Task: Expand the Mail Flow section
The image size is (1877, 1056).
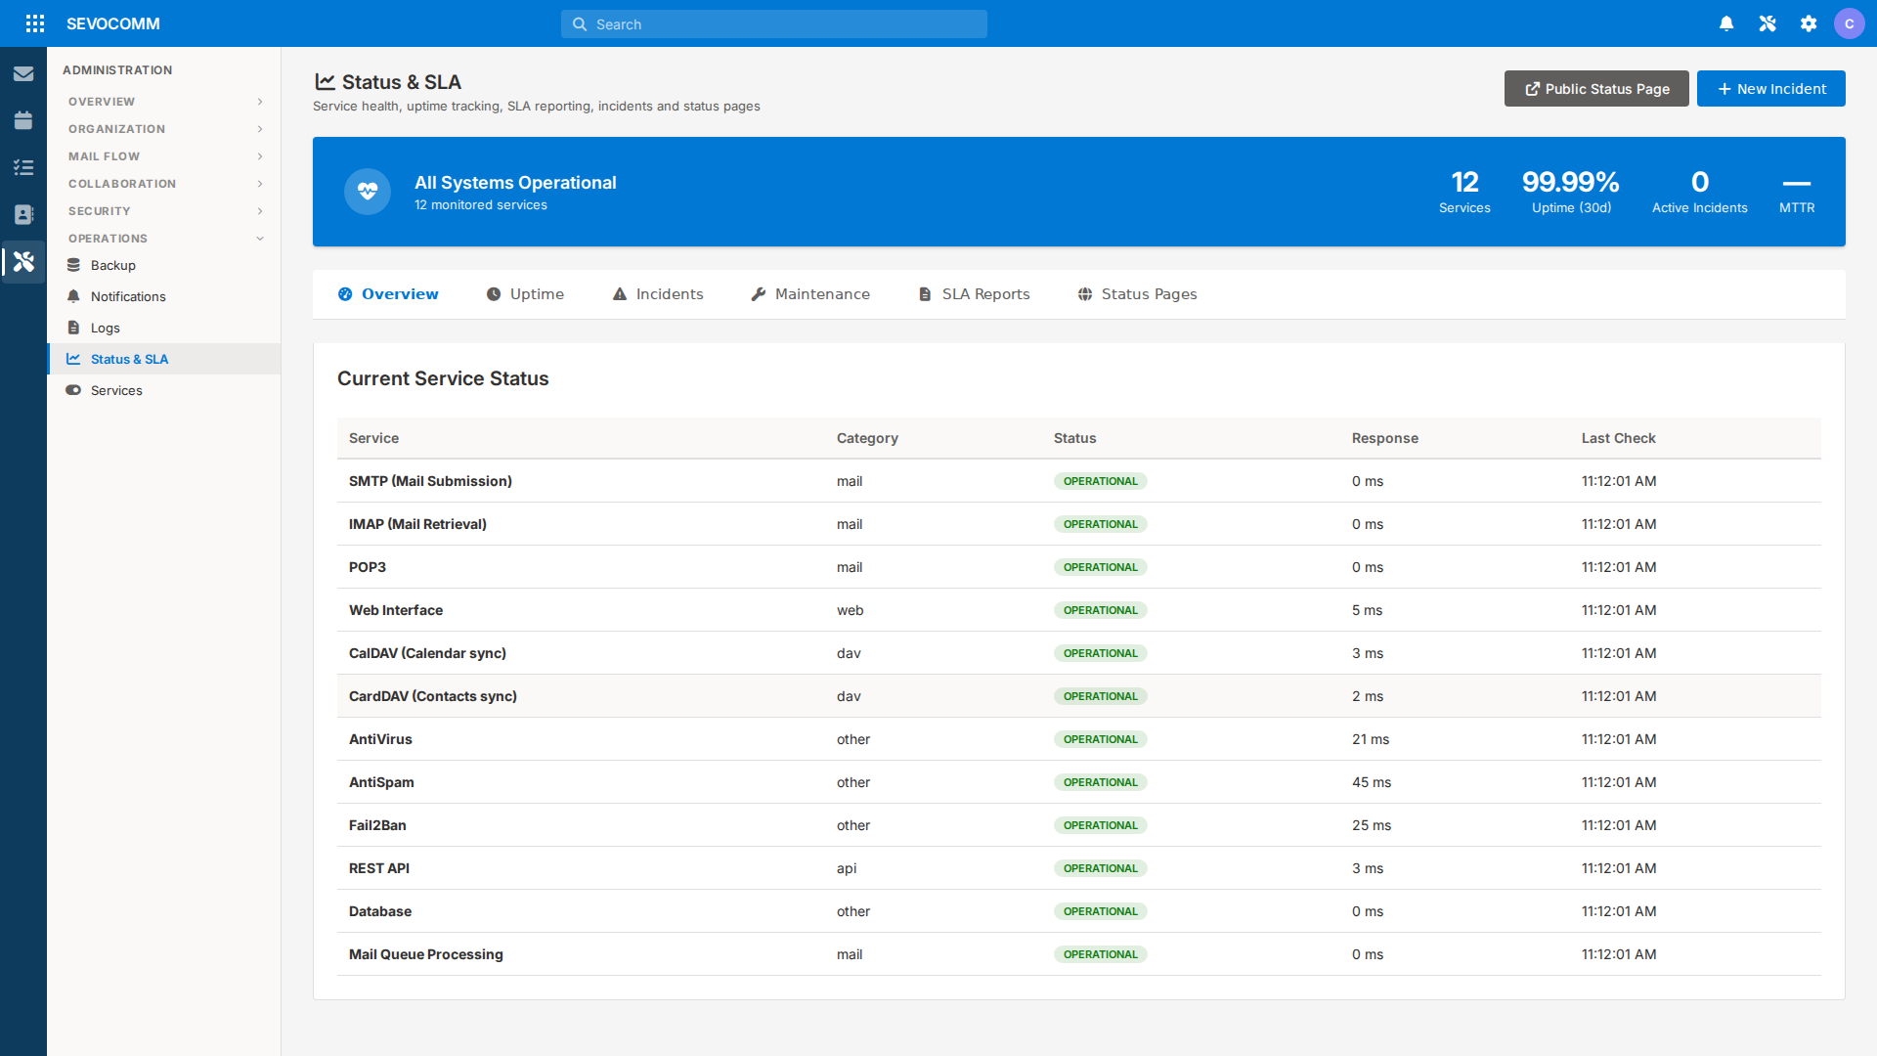Action: pyautogui.click(x=163, y=155)
